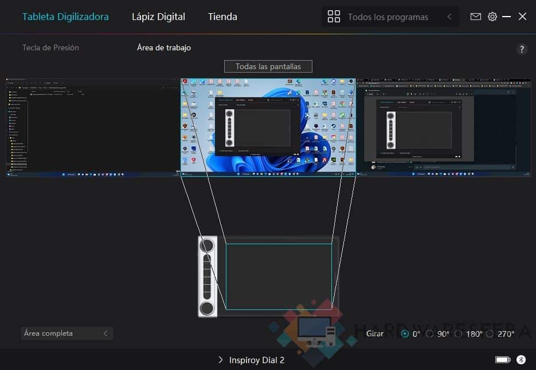Select the 0° rotation option
Image resolution: width=536 pixels, height=370 pixels.
[x=405, y=334]
